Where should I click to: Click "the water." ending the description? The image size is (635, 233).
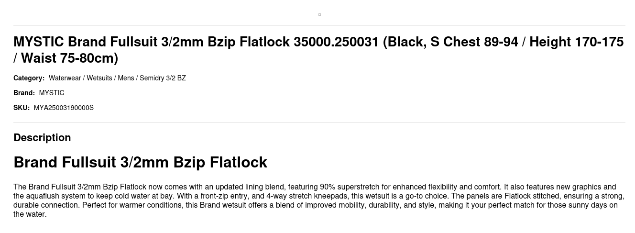[x=30, y=214]
